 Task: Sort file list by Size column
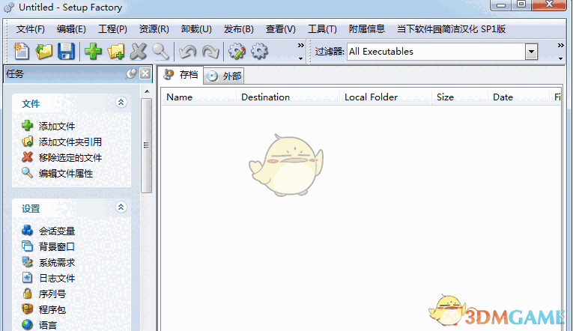[460, 97]
